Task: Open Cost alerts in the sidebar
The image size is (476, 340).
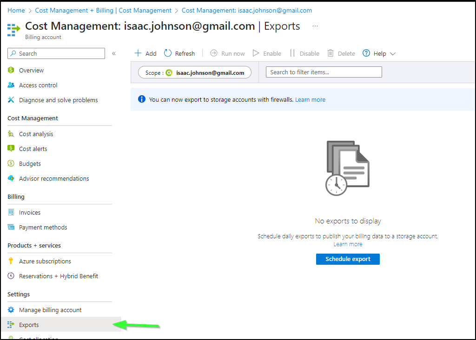Action: (x=33, y=149)
